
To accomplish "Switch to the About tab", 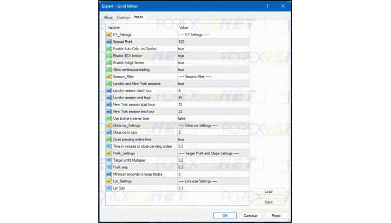I will click(108, 17).
